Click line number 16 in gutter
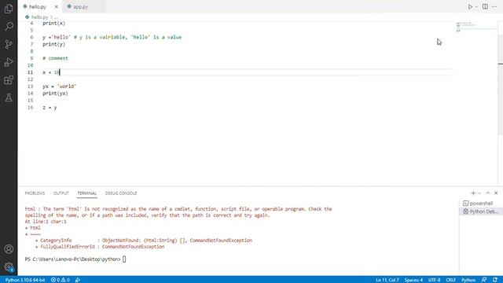This screenshot has height=283, width=503. coord(31,108)
